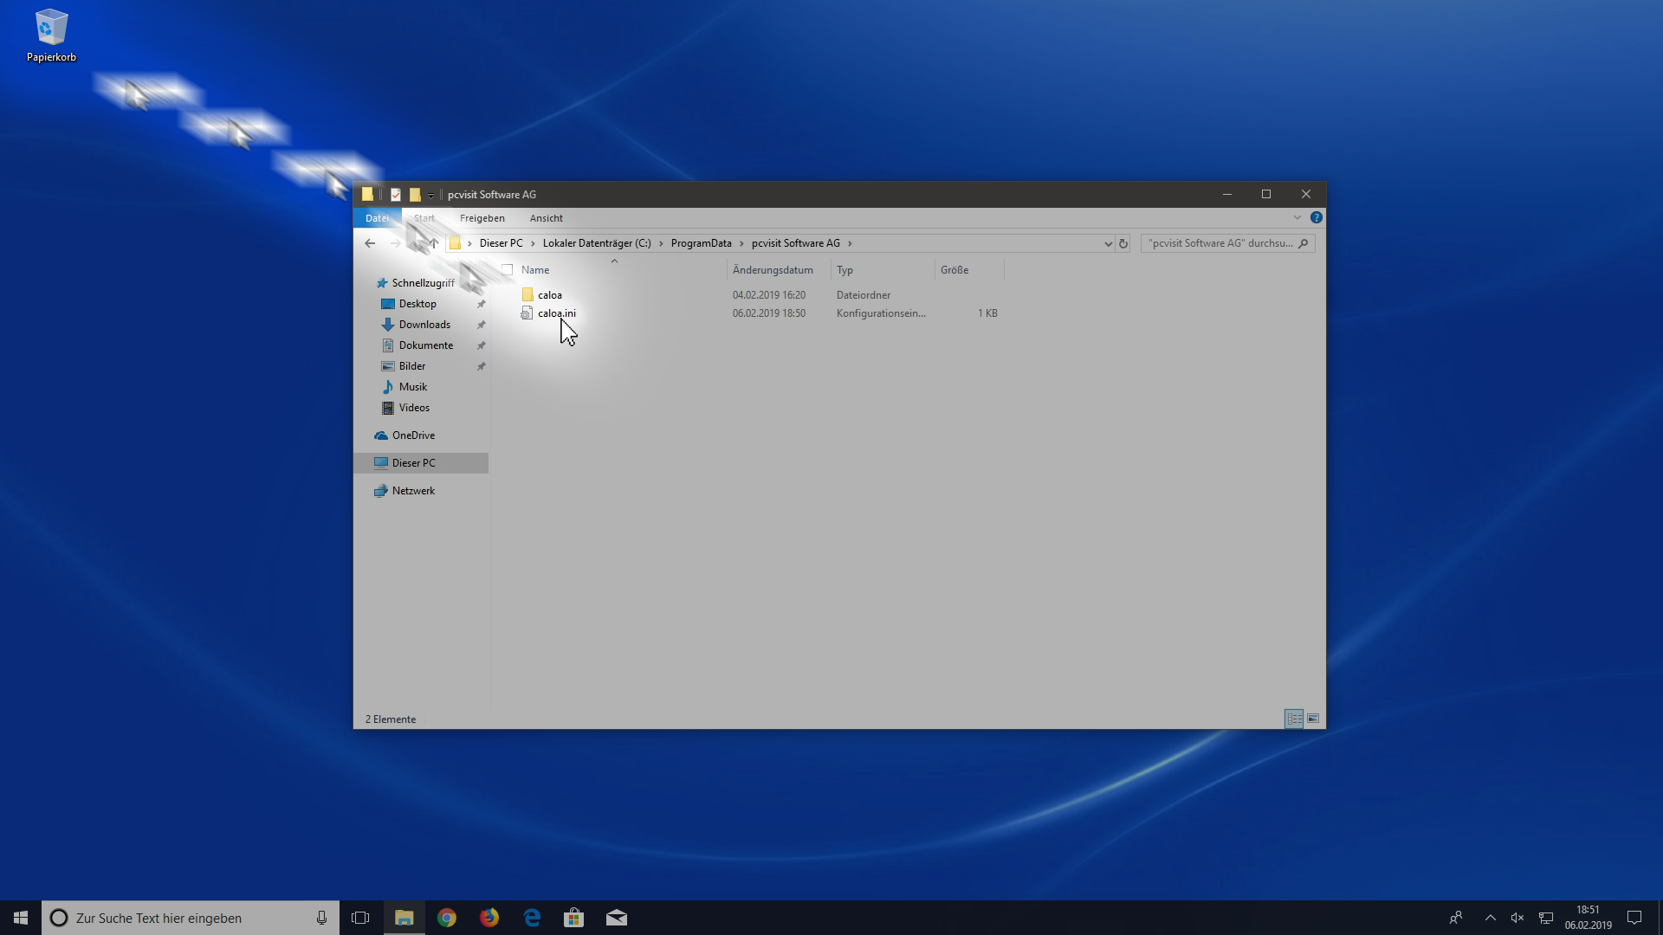The image size is (1663, 935).
Task: Sort by the Name column header
Action: tap(535, 270)
